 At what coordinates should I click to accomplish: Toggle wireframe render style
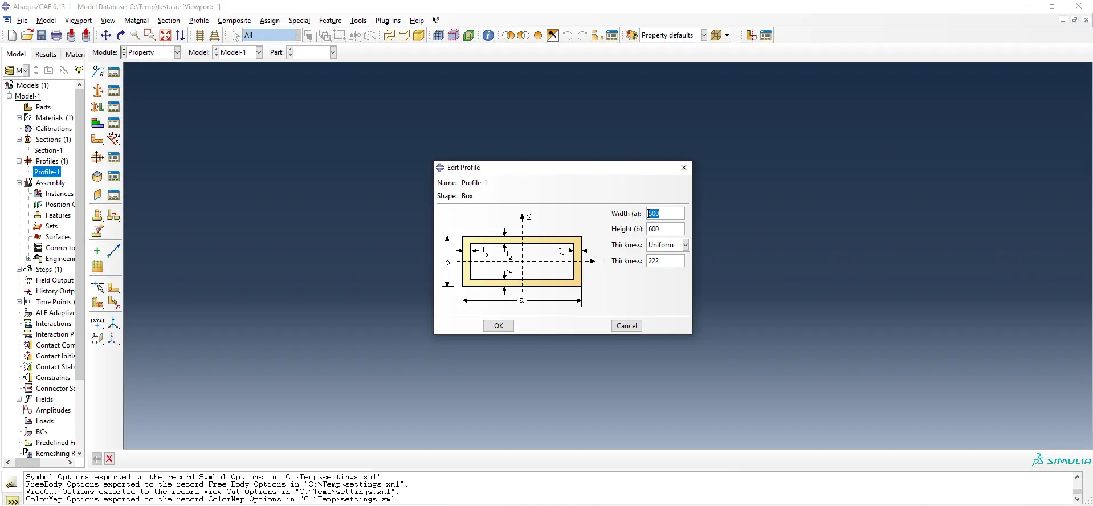[389, 35]
